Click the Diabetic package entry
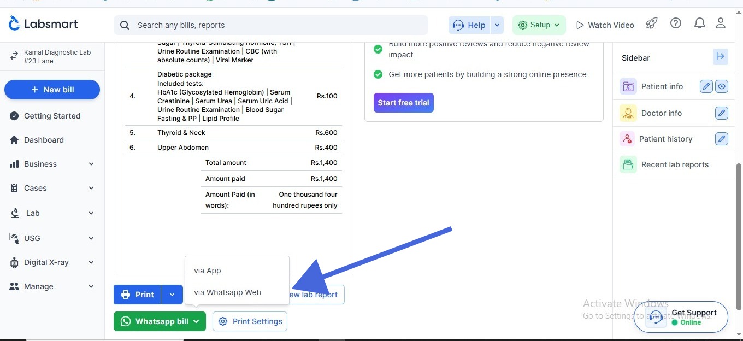 point(233,96)
